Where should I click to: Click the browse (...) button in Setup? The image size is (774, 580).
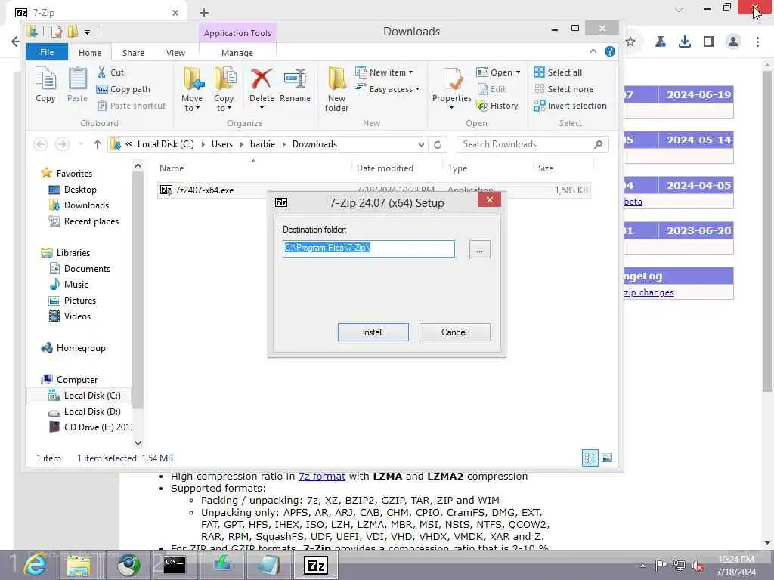coord(479,249)
